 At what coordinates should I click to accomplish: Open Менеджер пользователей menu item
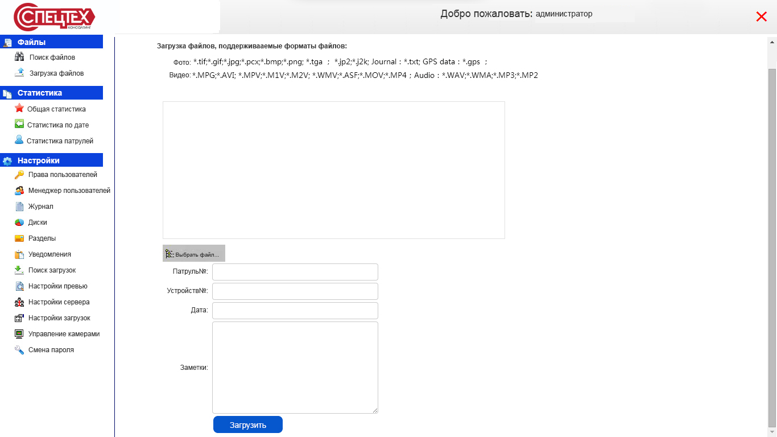(69, 191)
